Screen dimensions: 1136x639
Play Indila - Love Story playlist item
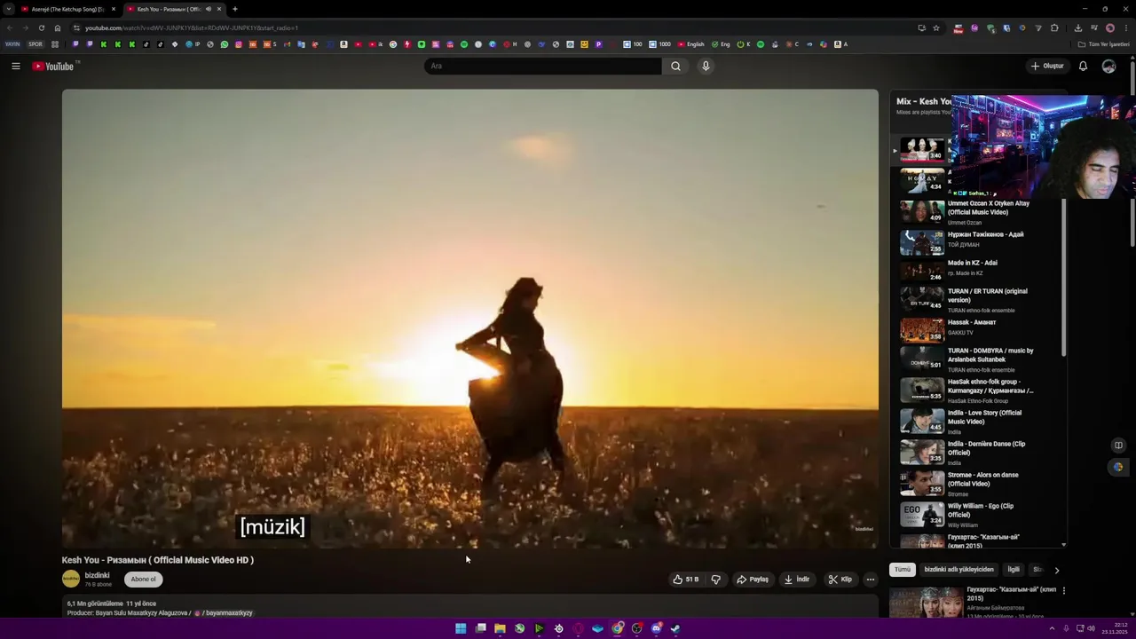click(x=980, y=421)
